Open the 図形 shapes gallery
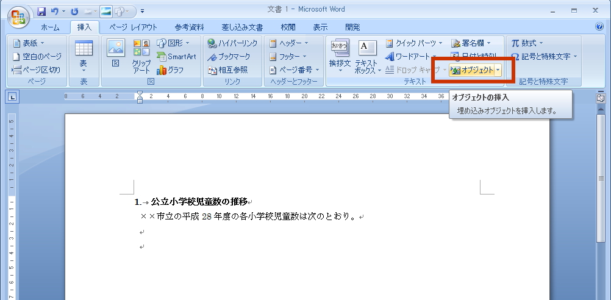611x300 pixels. (173, 43)
